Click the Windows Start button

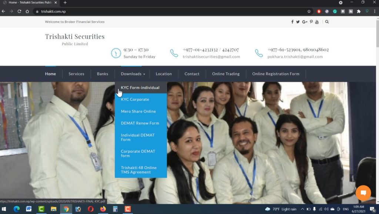tap(4, 209)
